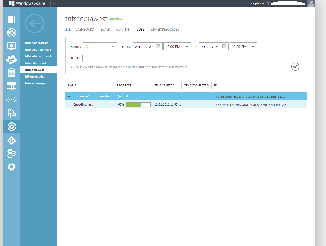The height and width of the screenshot is (246, 326).
Task: Go back with the circled arrow
Action: click(x=34, y=24)
